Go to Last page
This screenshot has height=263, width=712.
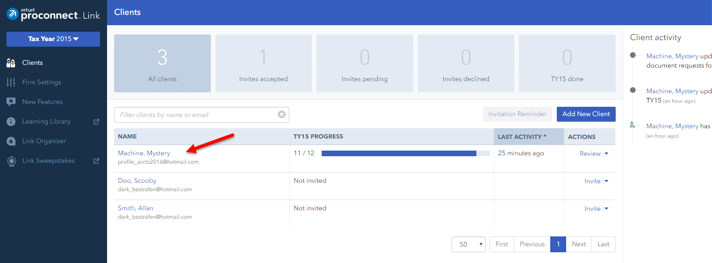(x=604, y=244)
